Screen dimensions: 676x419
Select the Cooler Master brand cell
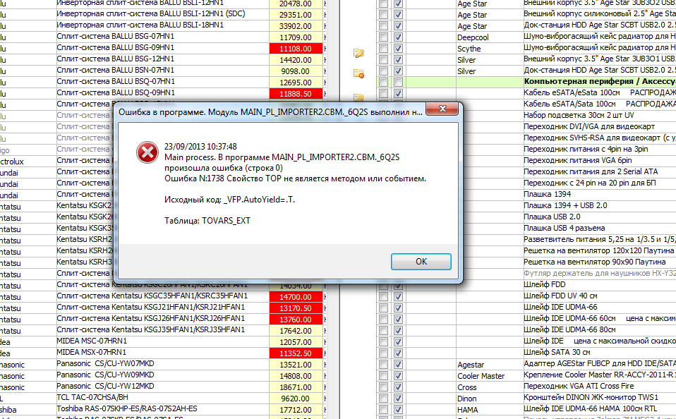click(x=489, y=375)
